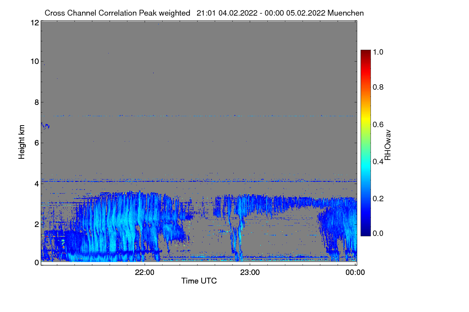The image size is (469, 312).
Task: Click the 2 km height tick label
Action: click(37, 224)
